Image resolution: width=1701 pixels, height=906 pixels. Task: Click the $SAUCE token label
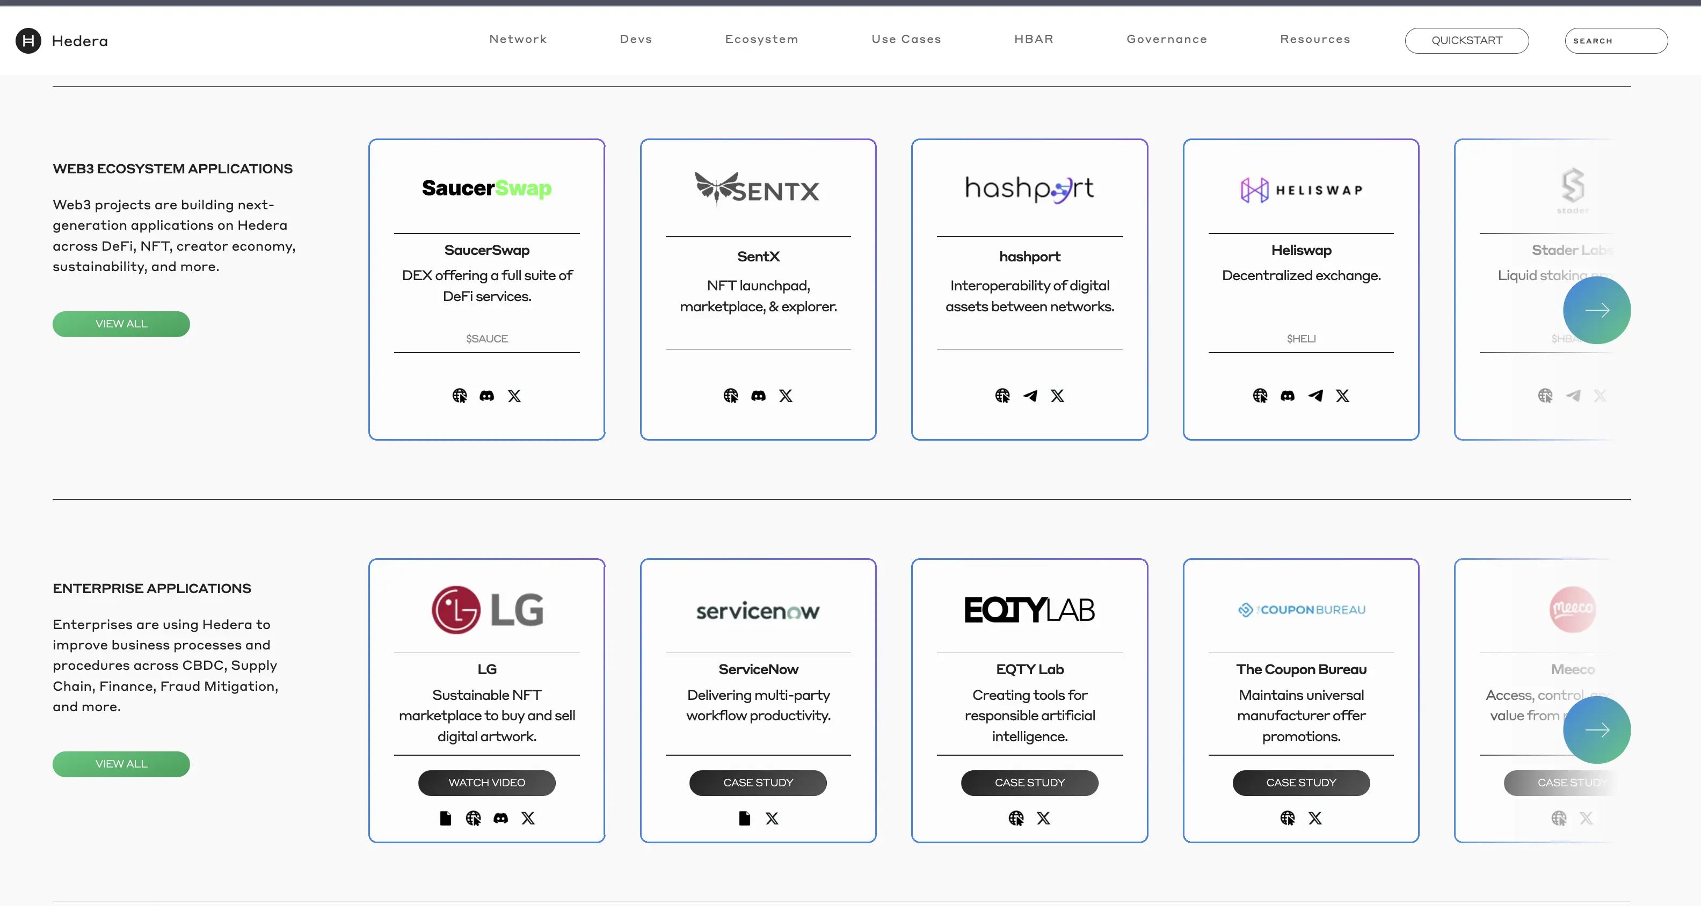tap(486, 339)
